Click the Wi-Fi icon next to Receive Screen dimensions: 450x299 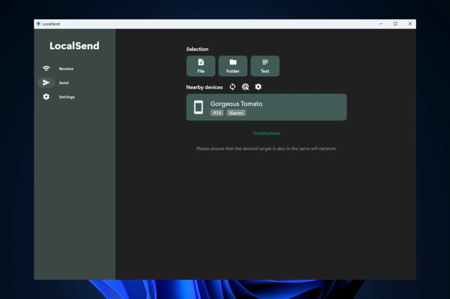(x=46, y=68)
